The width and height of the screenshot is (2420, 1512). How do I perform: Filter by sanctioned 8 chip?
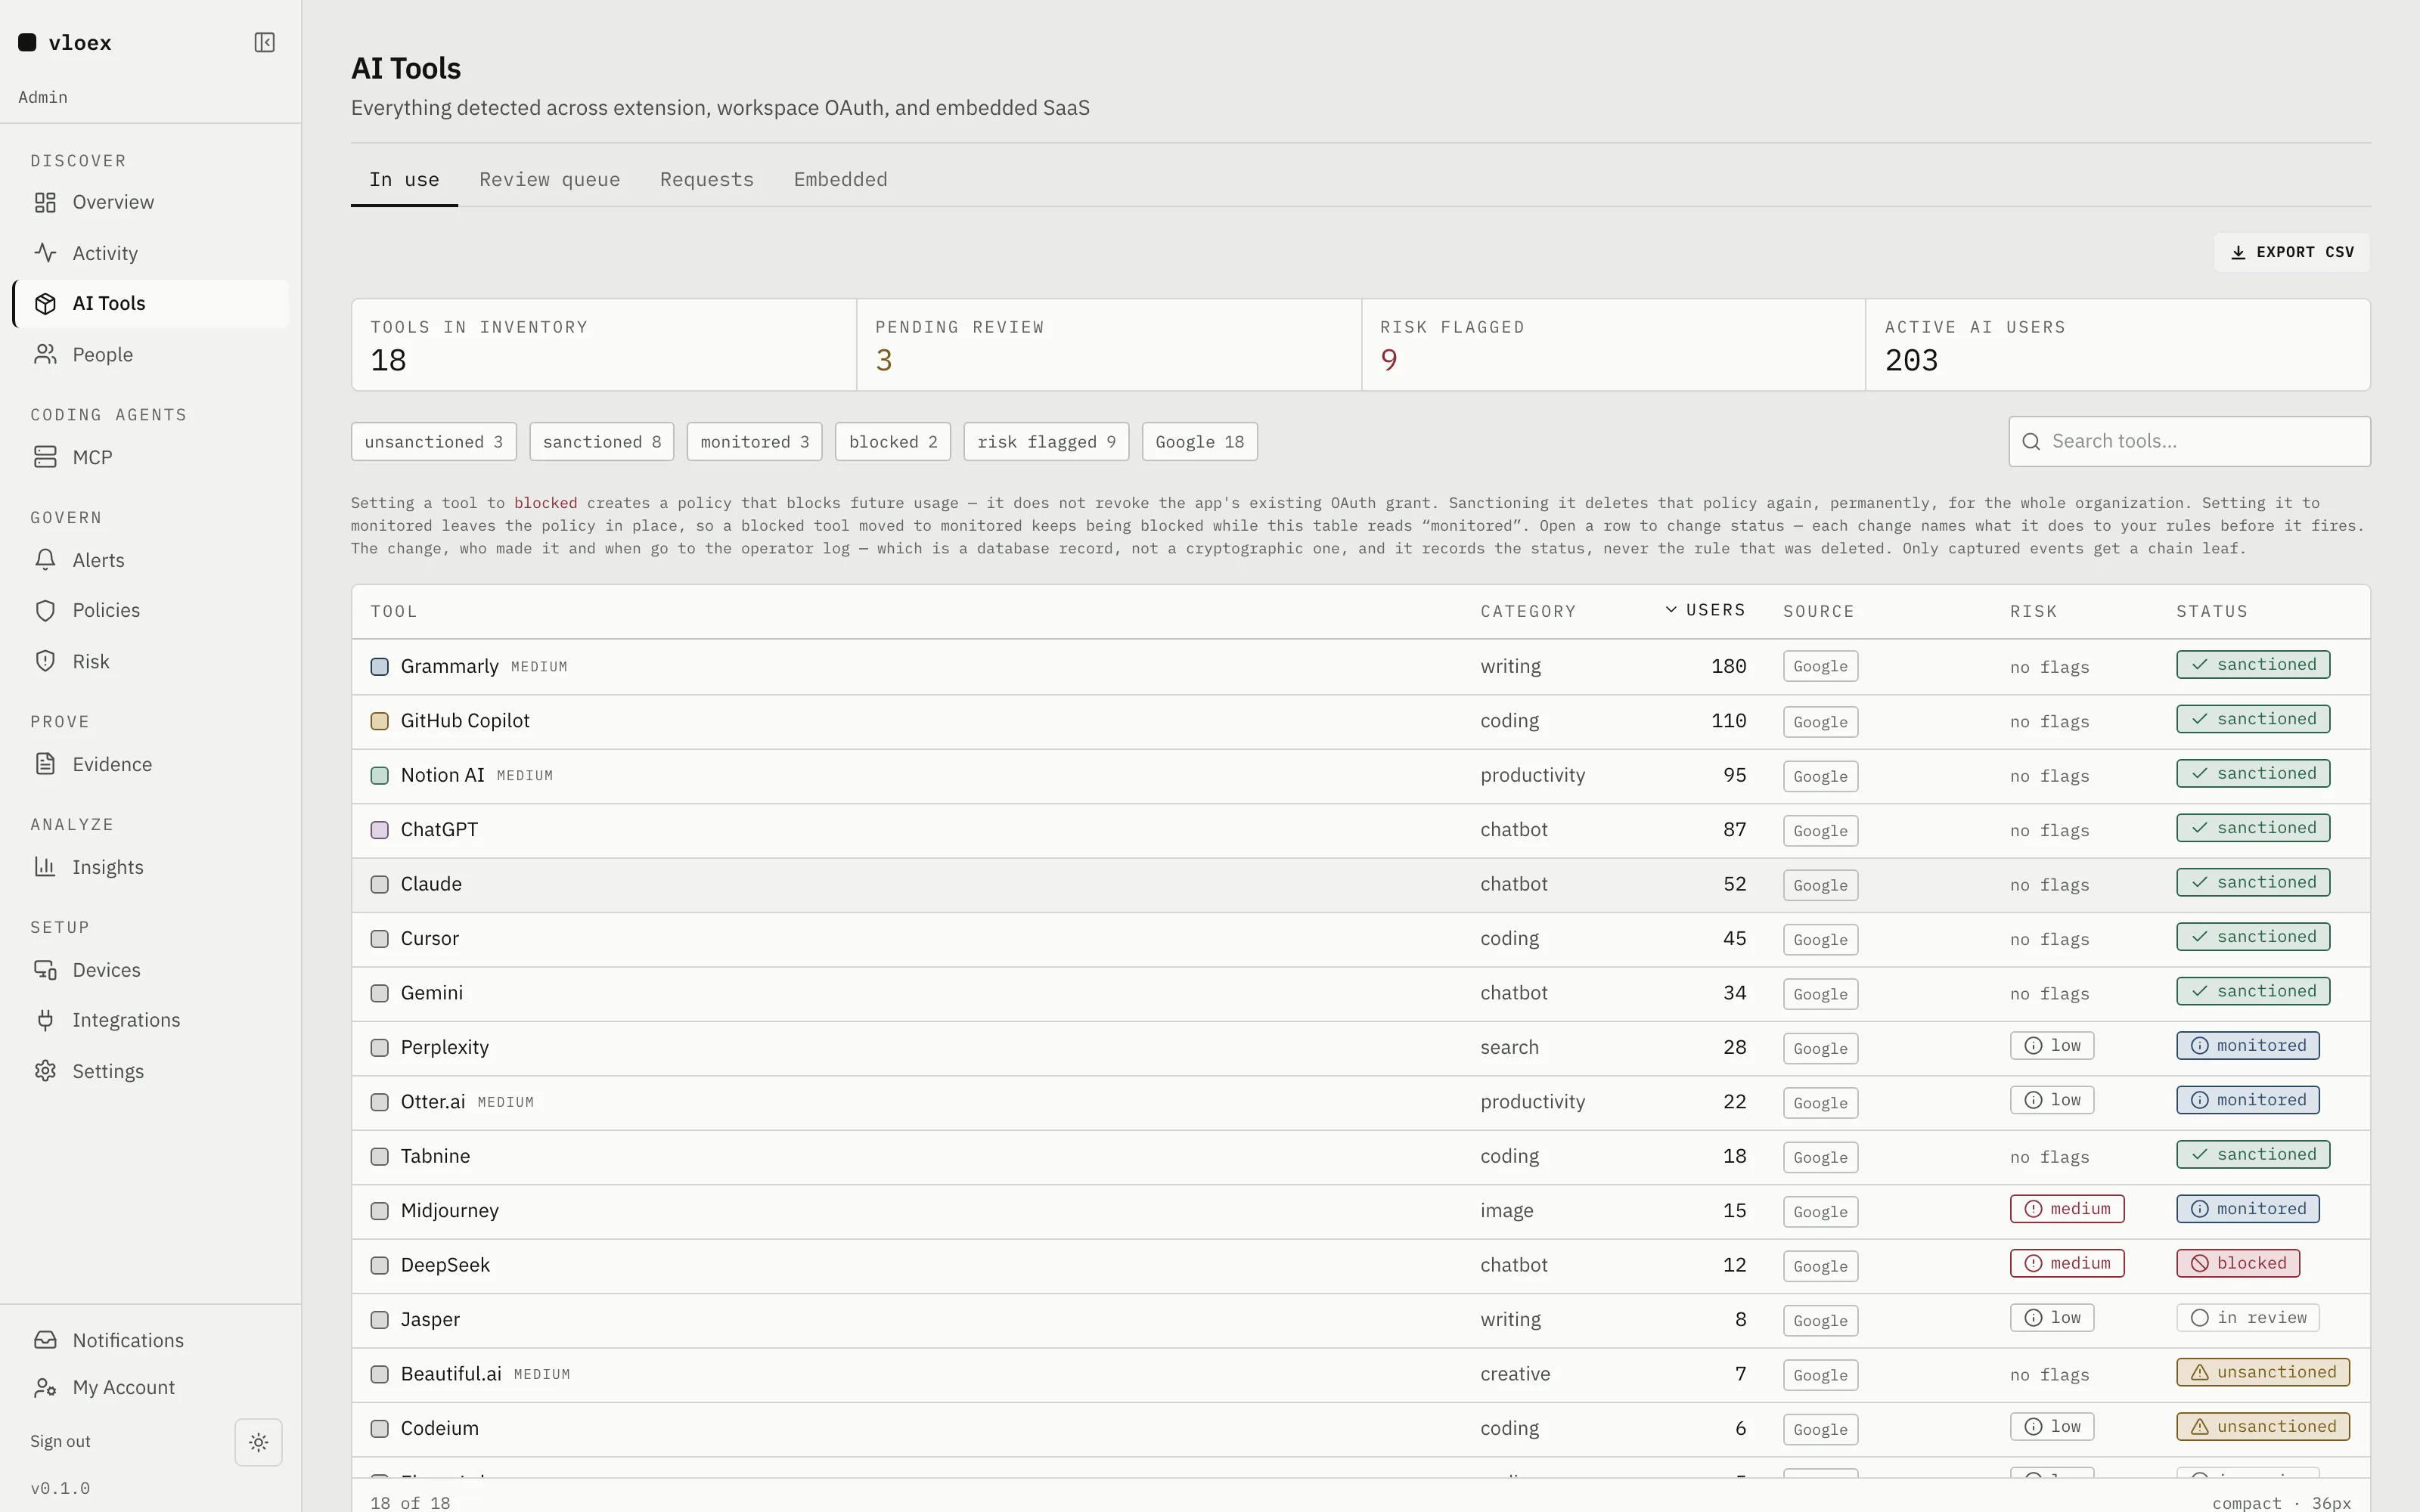coord(602,442)
